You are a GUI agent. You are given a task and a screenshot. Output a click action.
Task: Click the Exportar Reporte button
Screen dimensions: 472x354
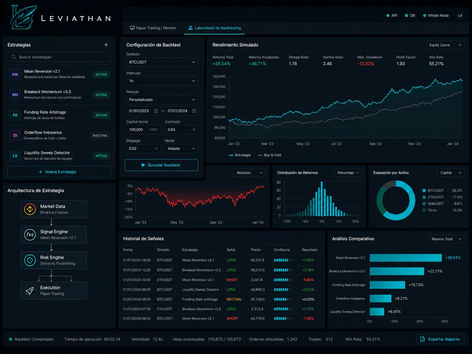440,339
